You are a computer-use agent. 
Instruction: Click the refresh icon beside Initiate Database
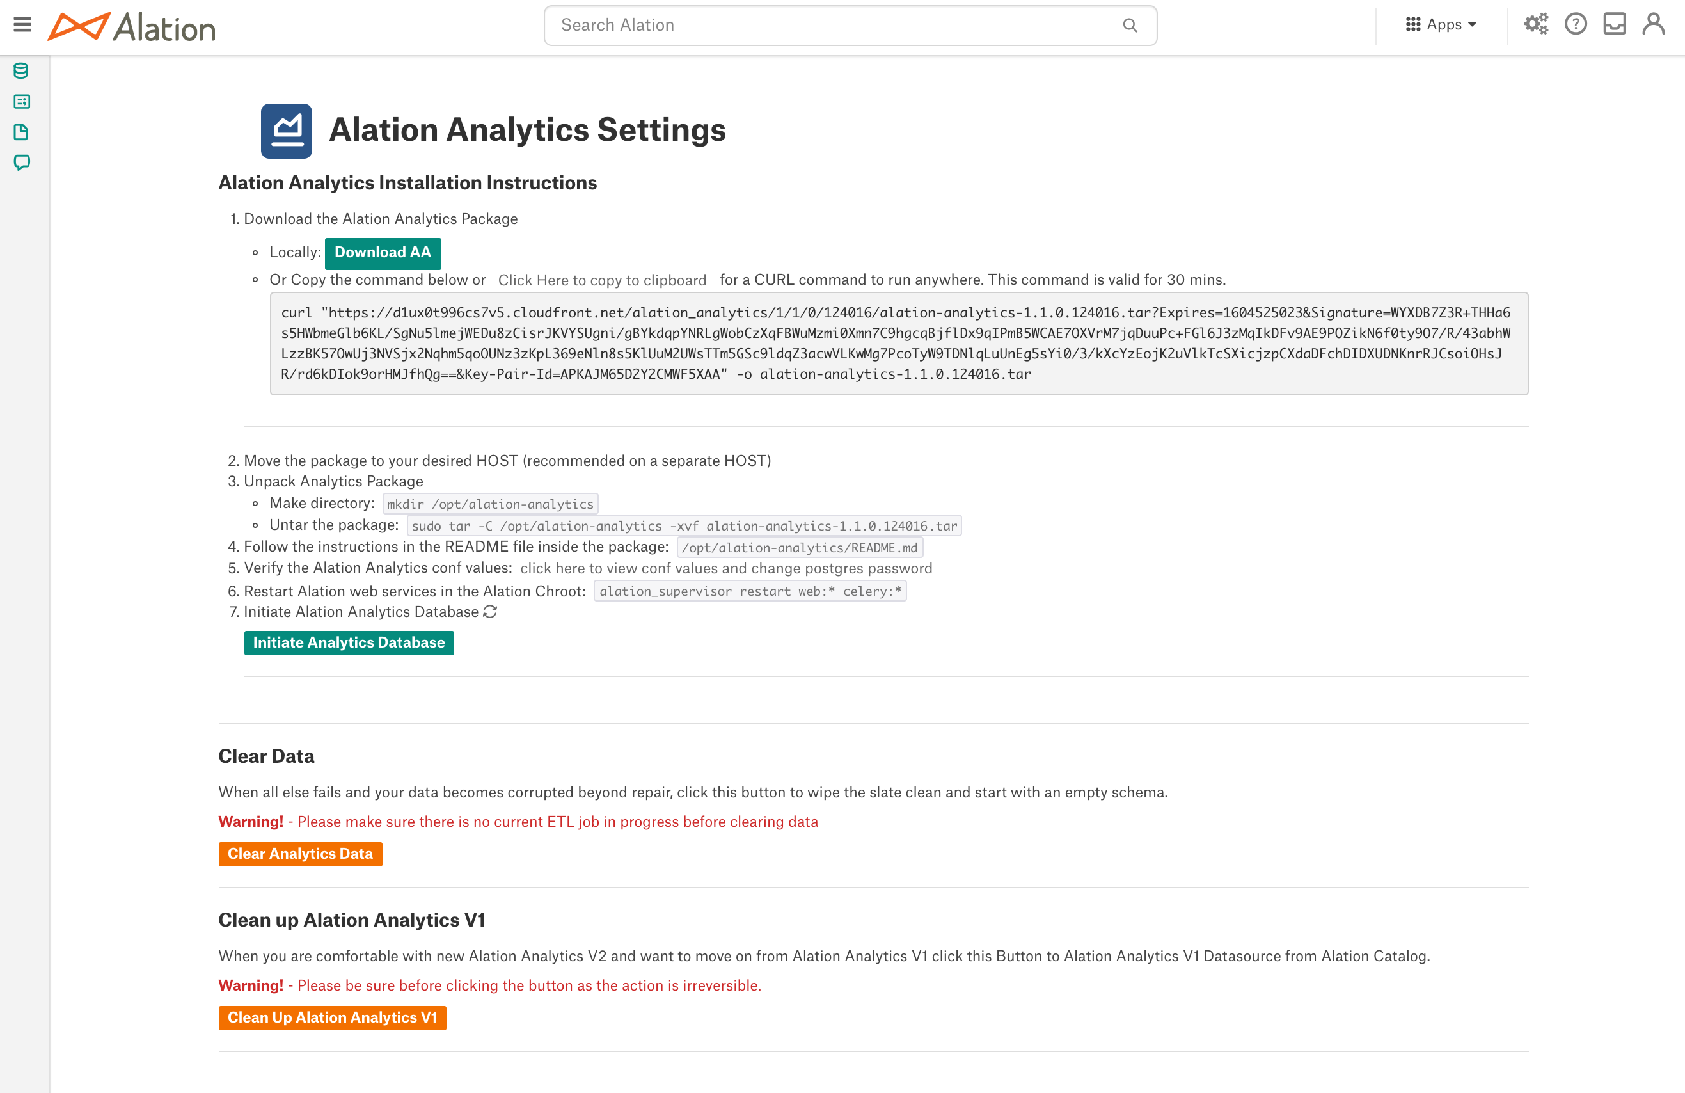[490, 612]
